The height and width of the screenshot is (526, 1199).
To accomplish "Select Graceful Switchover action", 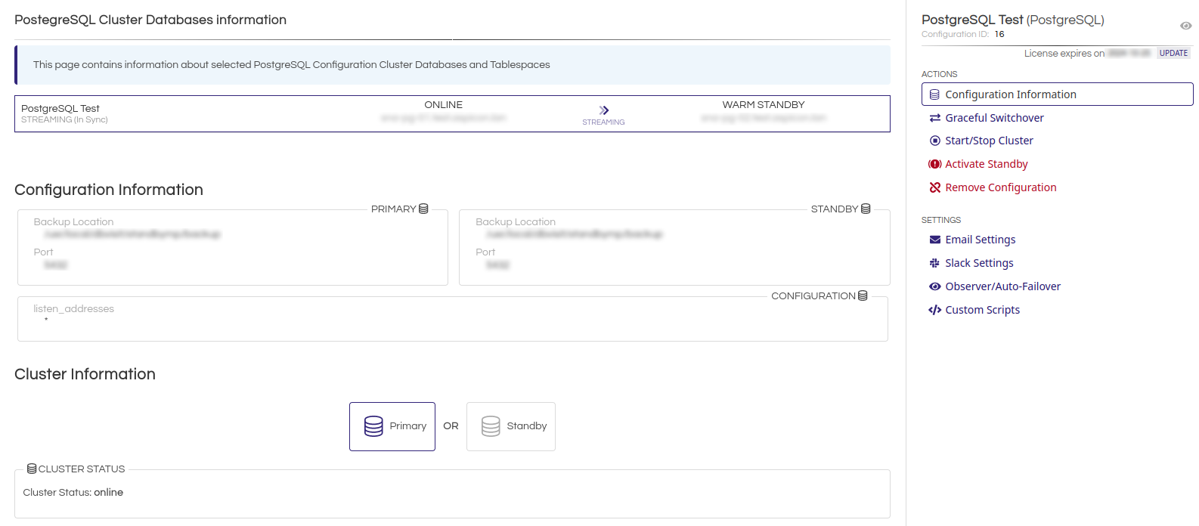I will tap(994, 118).
